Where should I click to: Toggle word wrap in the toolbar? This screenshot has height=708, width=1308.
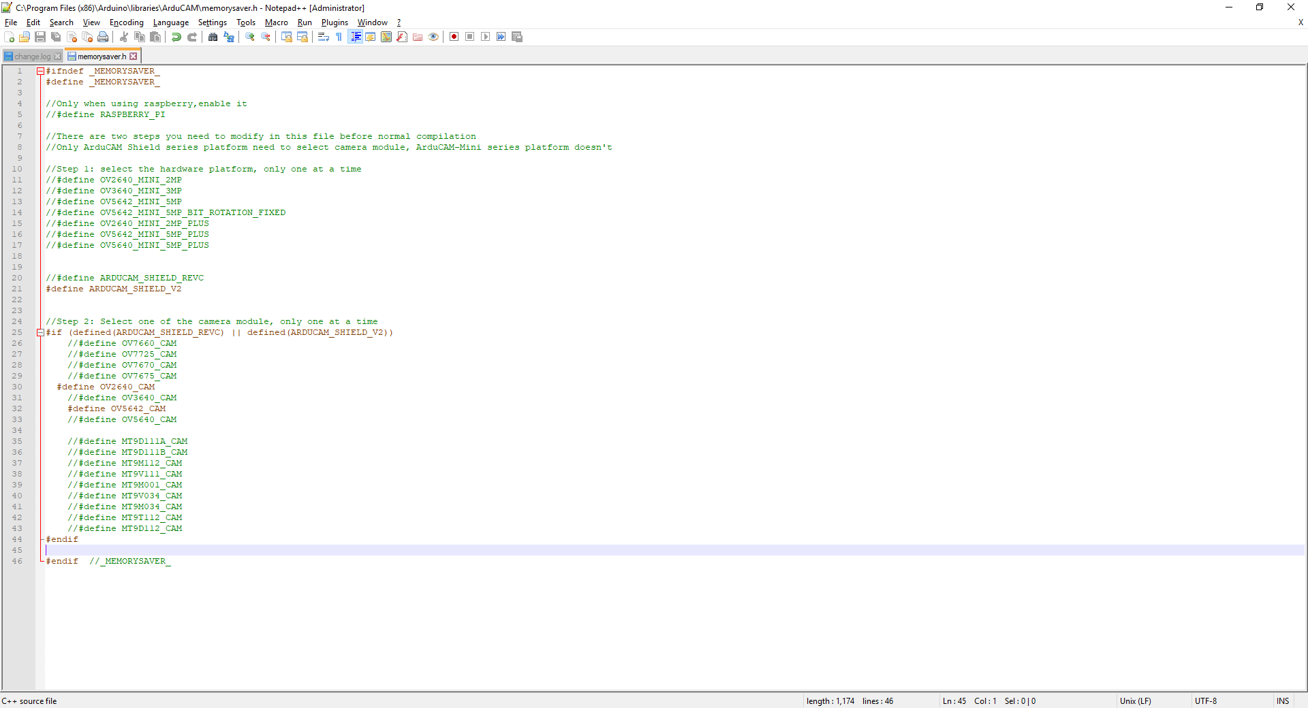pos(322,37)
